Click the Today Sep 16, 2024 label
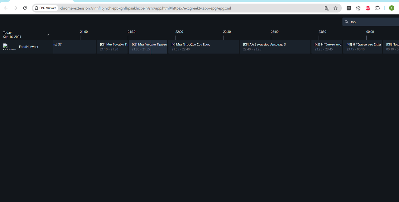 pos(12,35)
